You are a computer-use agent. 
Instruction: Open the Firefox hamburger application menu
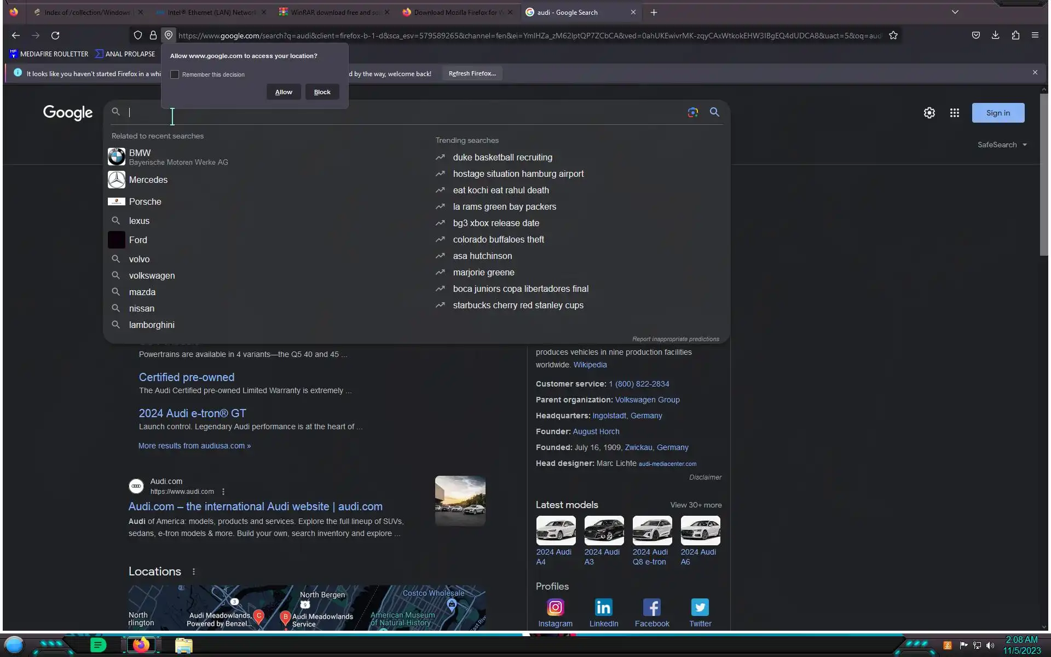(1035, 36)
